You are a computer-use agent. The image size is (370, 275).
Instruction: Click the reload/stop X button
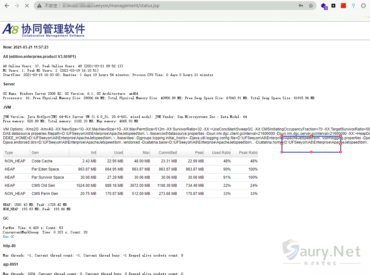[26, 5]
